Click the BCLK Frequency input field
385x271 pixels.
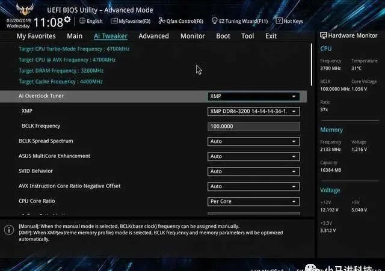[x=254, y=126]
